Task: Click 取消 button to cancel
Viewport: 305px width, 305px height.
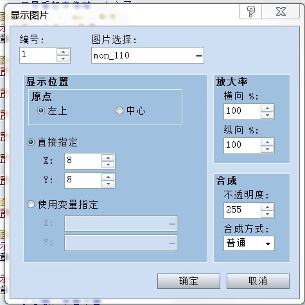Action: [258, 281]
